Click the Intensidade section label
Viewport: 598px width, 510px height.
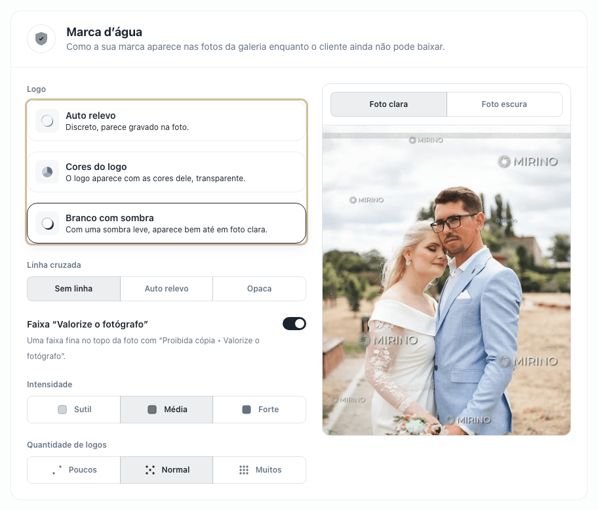point(50,385)
